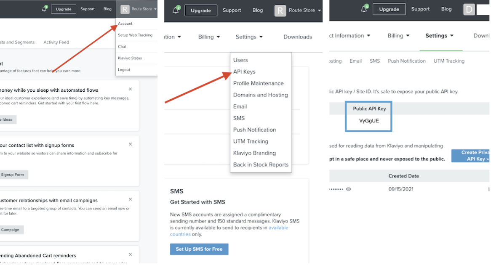491x265 pixels.
Task: Expand Billing dropdown in right panel
Action: click(x=398, y=36)
